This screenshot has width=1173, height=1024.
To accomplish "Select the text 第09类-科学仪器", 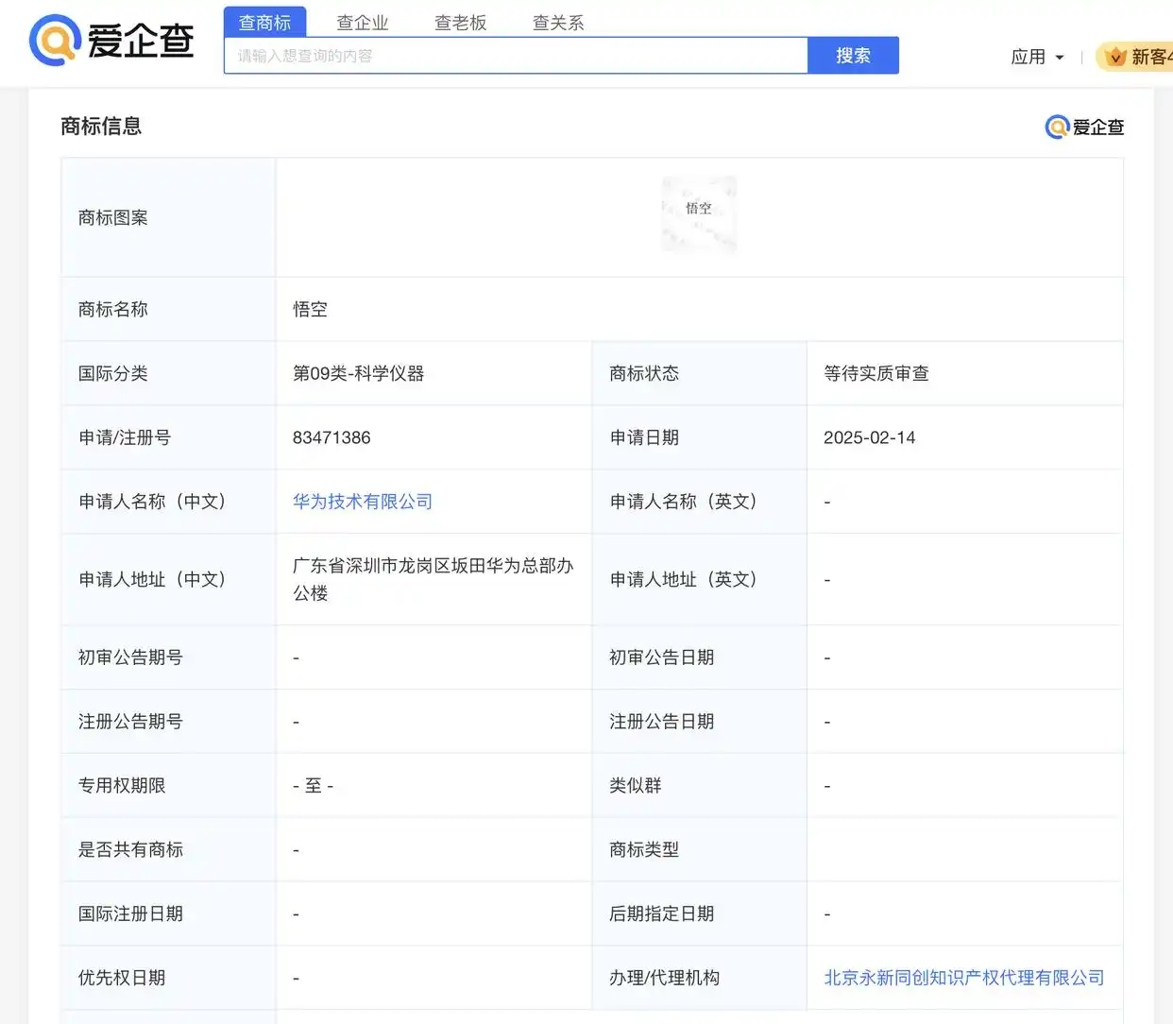I will (358, 373).
